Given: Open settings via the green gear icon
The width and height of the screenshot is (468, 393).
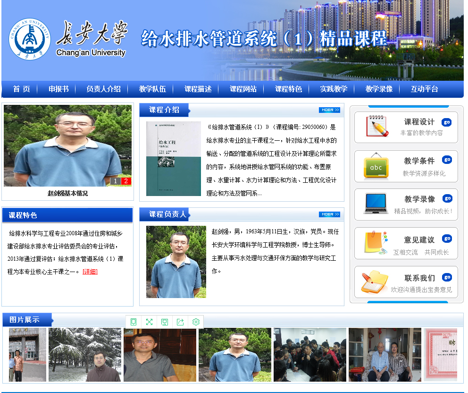Looking at the screenshot, I should pyautogui.click(x=196, y=322).
